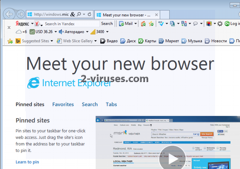Expand the page translate dropdown arrow
Screen dimensions: 240x169
click(x=178, y=24)
